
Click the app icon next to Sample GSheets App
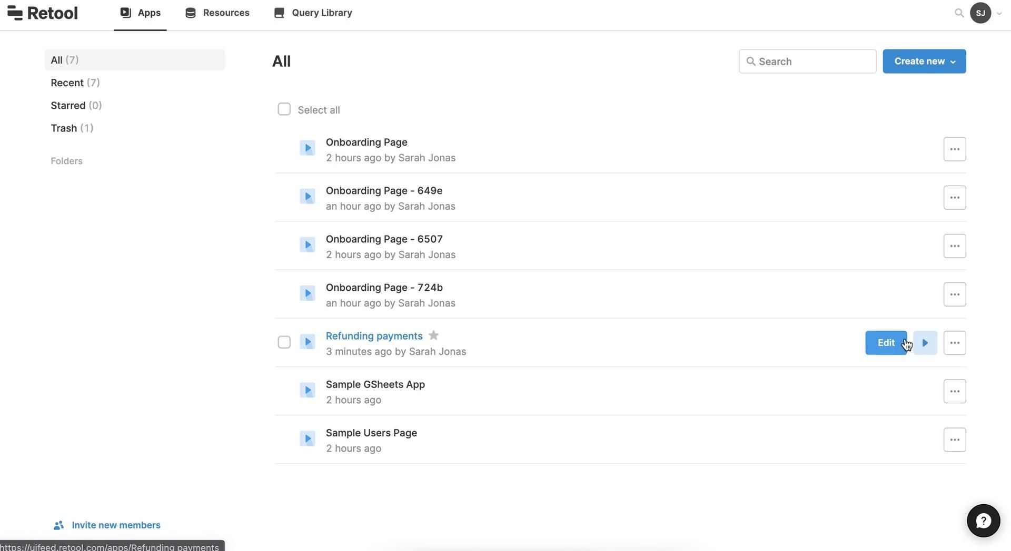point(308,390)
